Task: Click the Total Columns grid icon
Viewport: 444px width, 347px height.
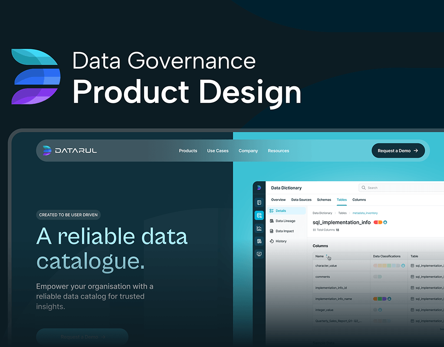Action: pyautogui.click(x=314, y=230)
